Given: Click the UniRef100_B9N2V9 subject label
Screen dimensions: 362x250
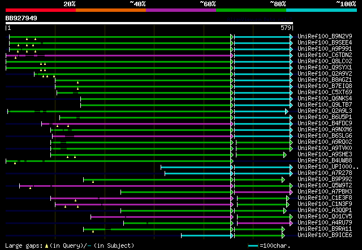Looking at the screenshot, I should [x=325, y=37].
